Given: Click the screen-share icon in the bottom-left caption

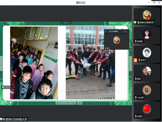Looking at the screenshot, I should 1,119.
